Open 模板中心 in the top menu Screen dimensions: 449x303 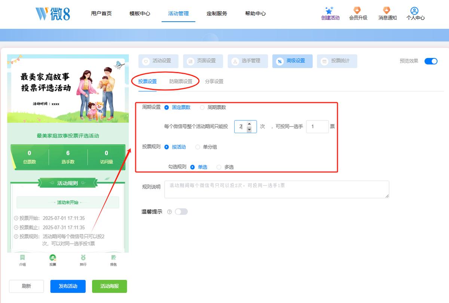(x=140, y=13)
